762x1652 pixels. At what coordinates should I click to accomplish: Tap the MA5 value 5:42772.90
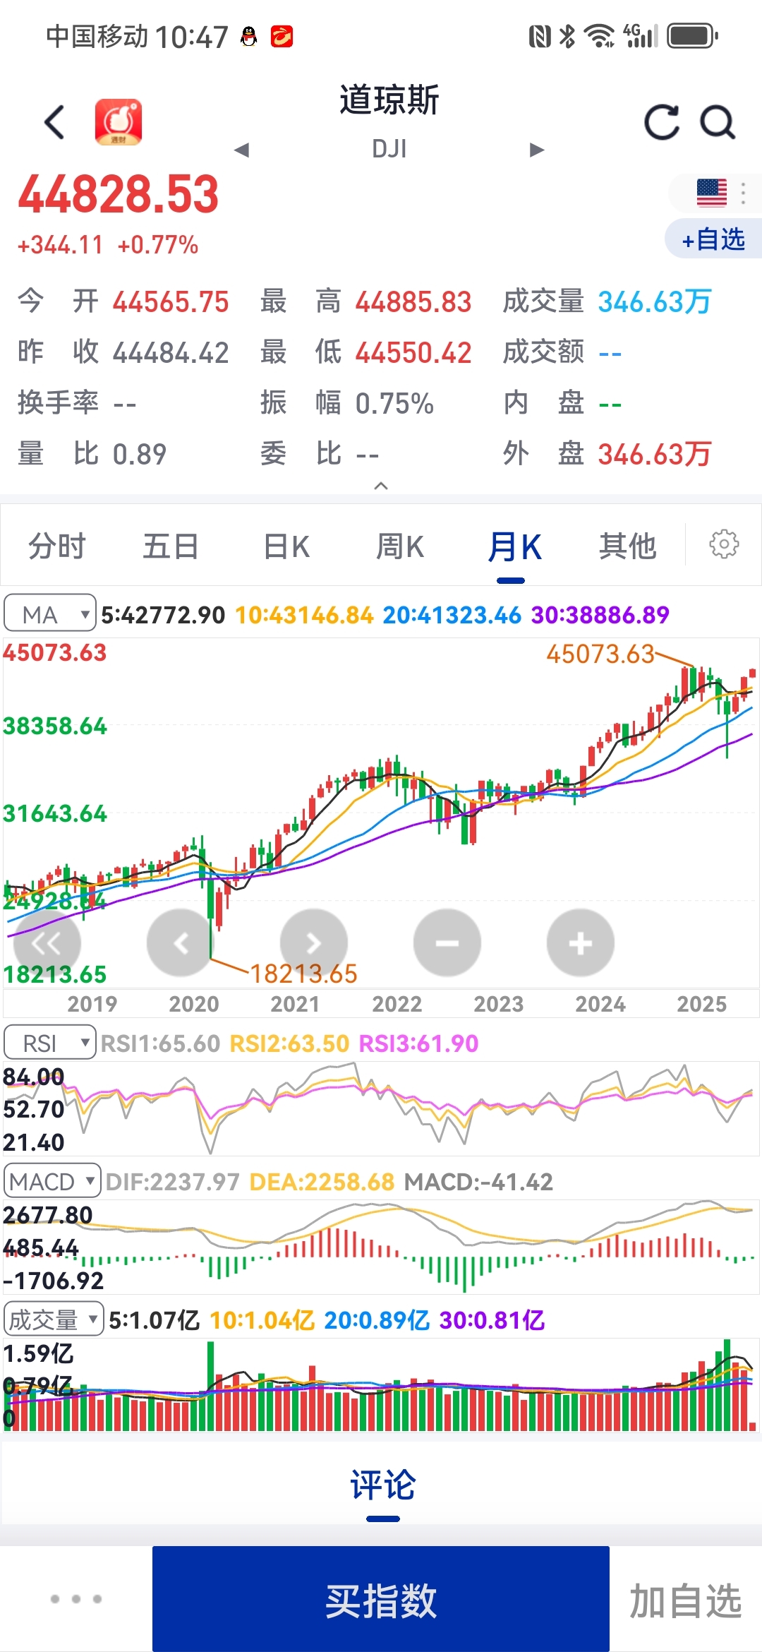(x=163, y=615)
